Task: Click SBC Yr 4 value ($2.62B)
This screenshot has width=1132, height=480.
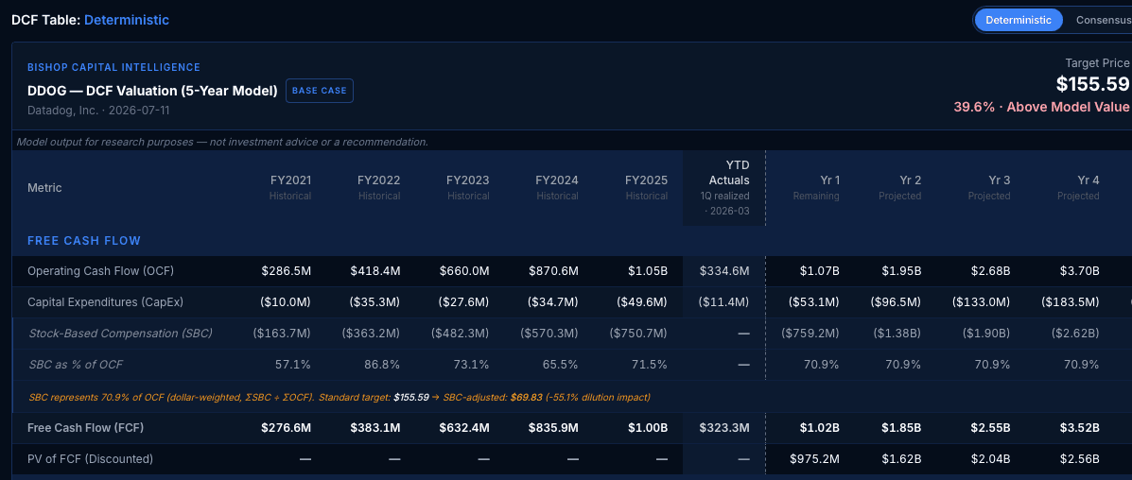Action: [1073, 334]
